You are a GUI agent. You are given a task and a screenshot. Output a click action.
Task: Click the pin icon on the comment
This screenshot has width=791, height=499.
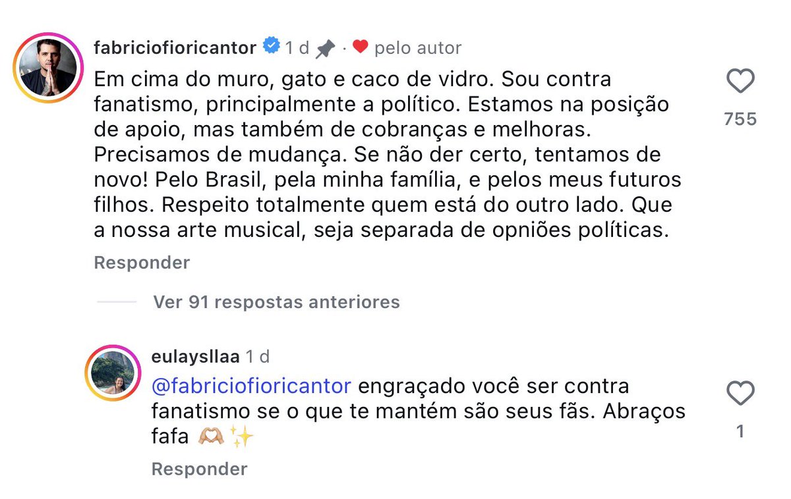[x=324, y=48]
